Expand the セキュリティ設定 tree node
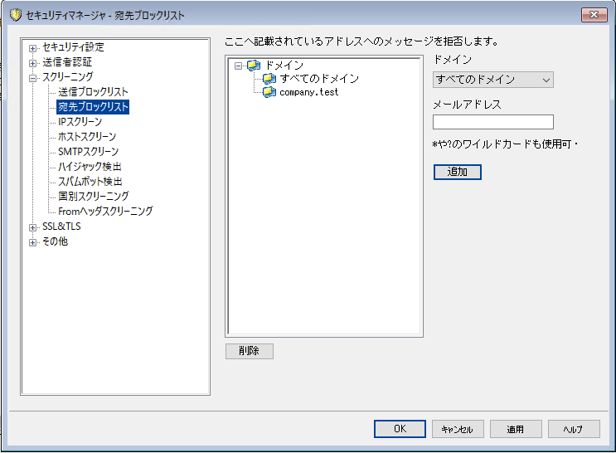The height and width of the screenshot is (453, 616). point(33,47)
